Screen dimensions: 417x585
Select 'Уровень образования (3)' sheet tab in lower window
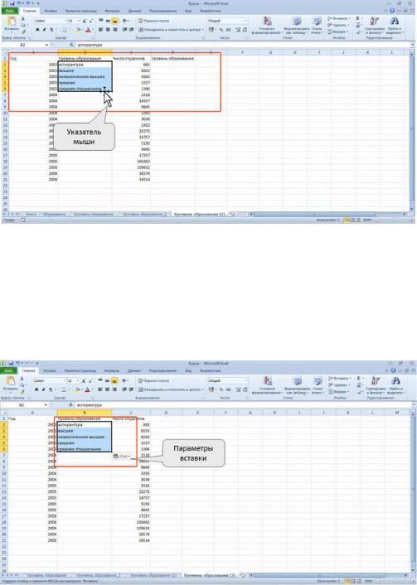[209, 576]
